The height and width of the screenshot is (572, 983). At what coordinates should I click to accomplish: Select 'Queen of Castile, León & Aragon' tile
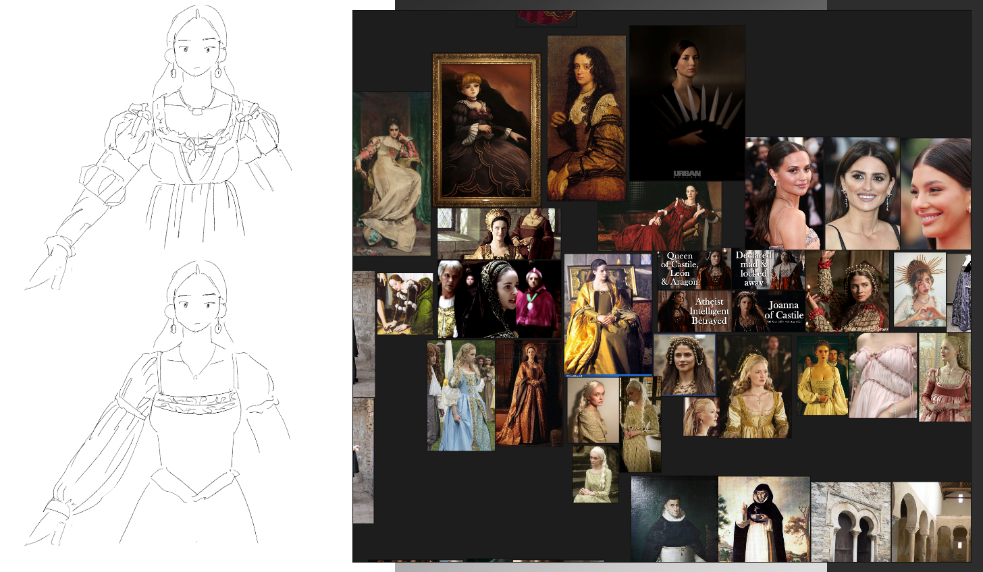click(695, 270)
